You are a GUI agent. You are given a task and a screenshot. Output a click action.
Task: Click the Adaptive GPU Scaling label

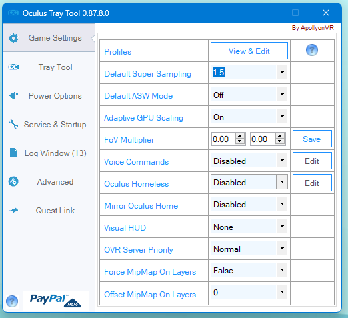click(x=143, y=118)
